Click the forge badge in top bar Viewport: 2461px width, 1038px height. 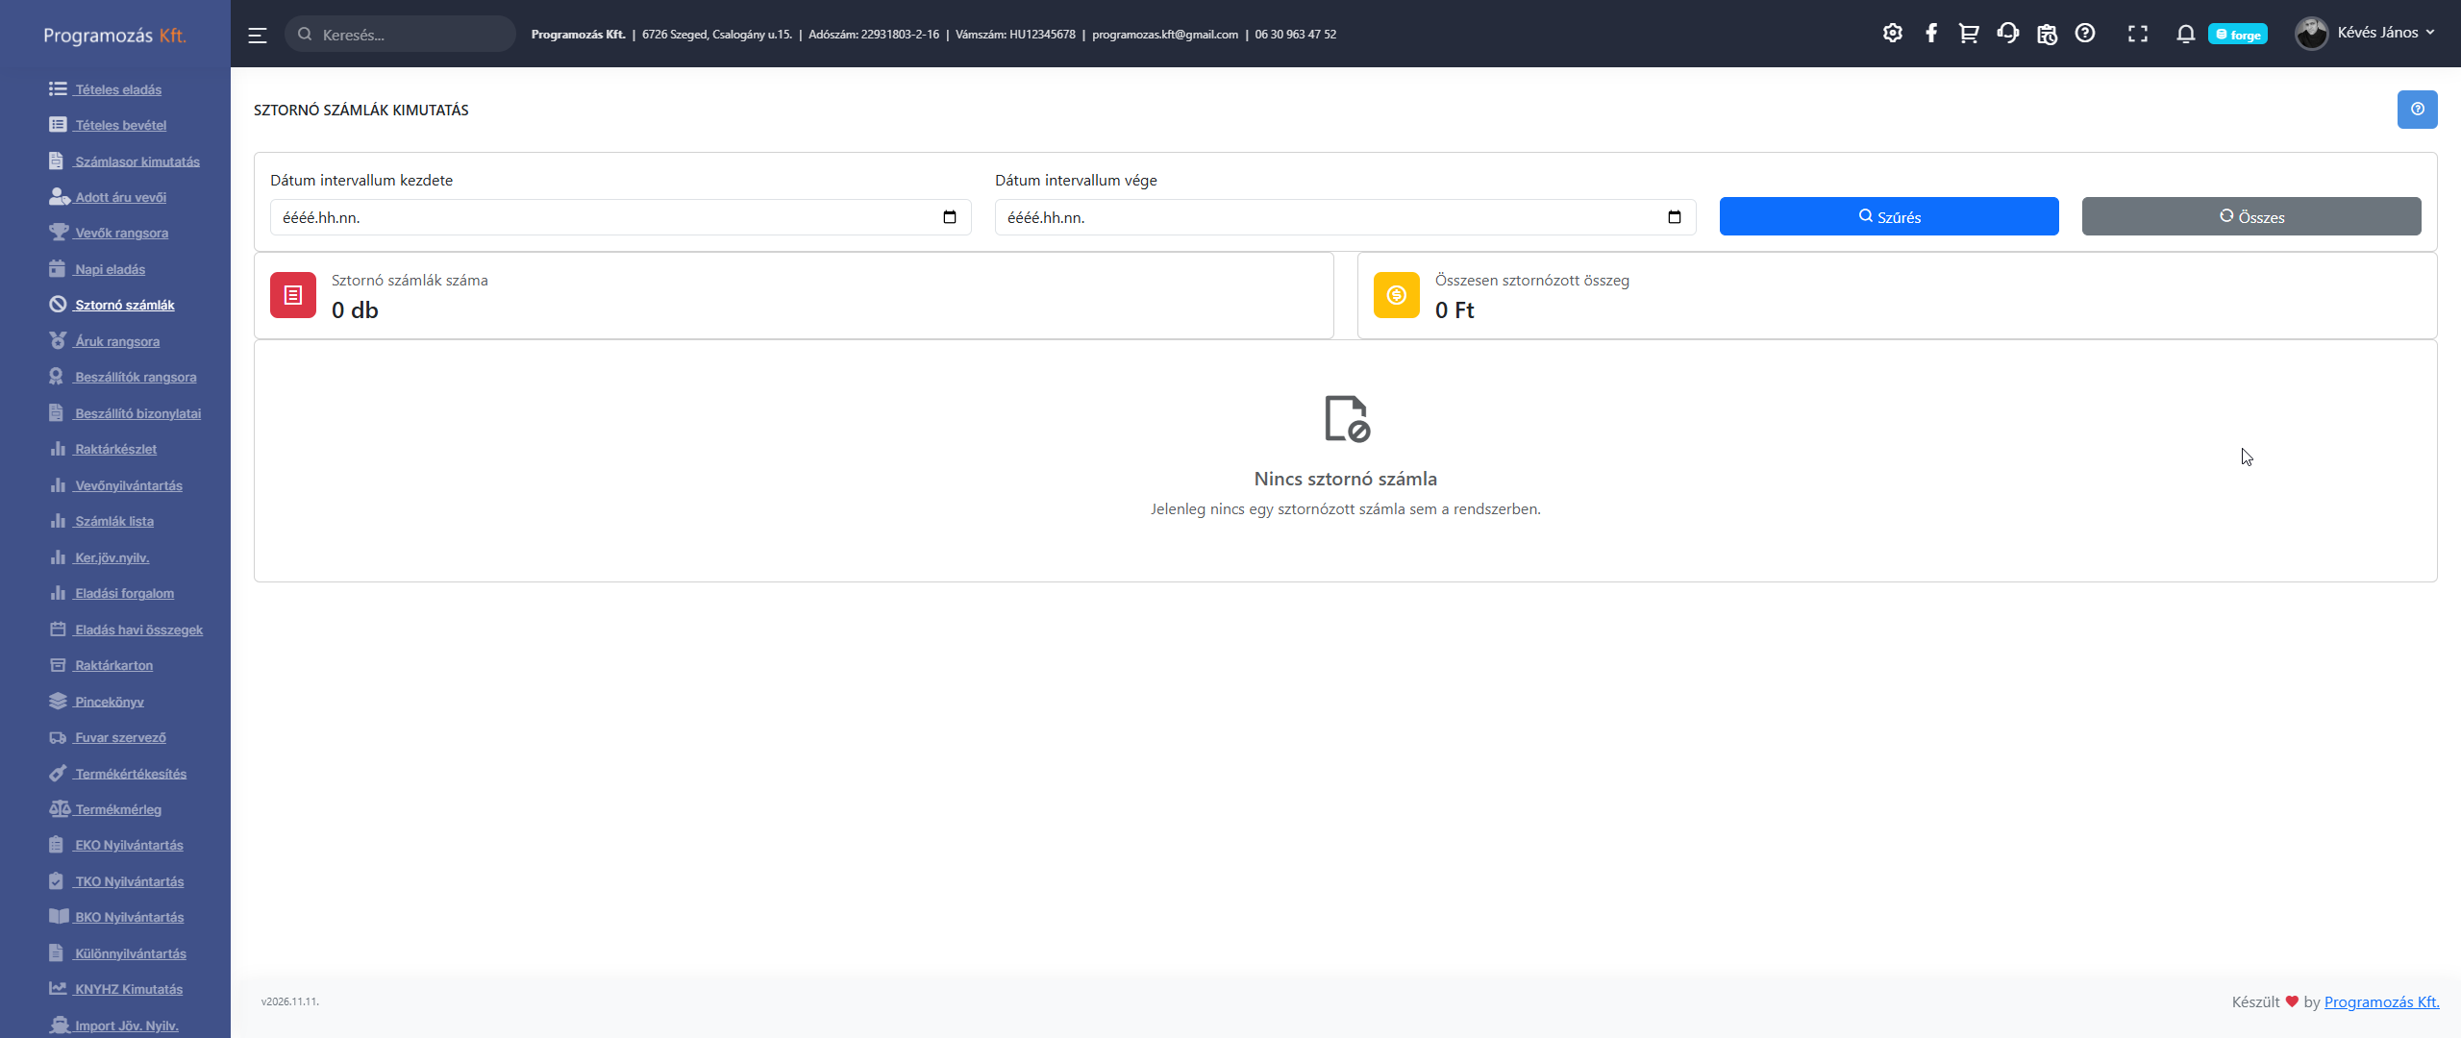click(2237, 35)
